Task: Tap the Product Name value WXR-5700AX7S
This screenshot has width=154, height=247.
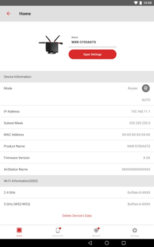Action: 139,146
